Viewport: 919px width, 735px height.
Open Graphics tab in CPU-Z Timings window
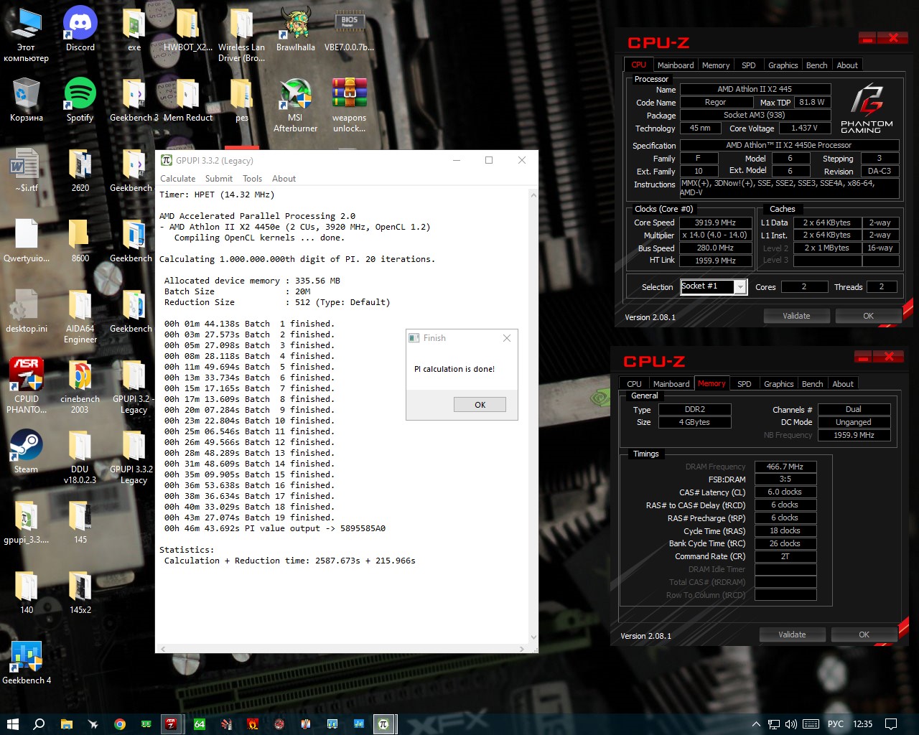point(779,384)
